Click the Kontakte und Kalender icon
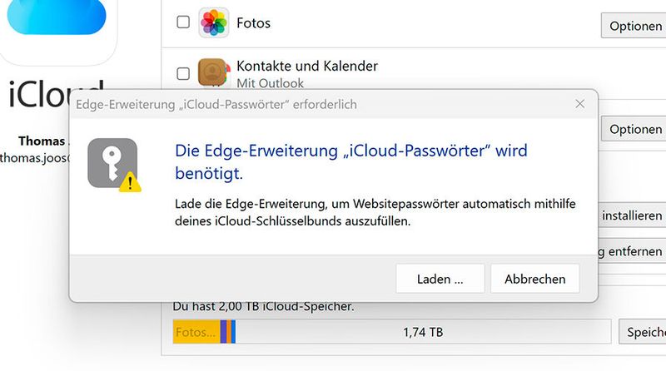Screen dimensions: 666x371 tap(213, 73)
